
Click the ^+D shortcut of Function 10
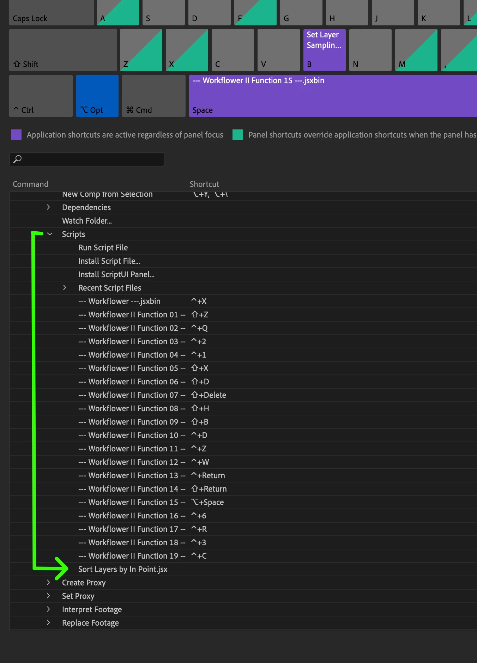pyautogui.click(x=199, y=435)
